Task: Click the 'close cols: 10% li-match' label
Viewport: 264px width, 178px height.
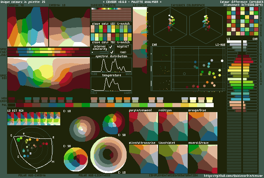Action: click(111, 23)
